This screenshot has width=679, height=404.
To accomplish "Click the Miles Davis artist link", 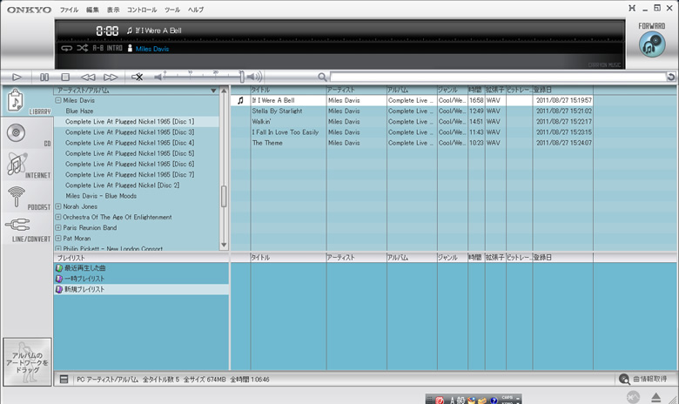I will click(x=152, y=49).
